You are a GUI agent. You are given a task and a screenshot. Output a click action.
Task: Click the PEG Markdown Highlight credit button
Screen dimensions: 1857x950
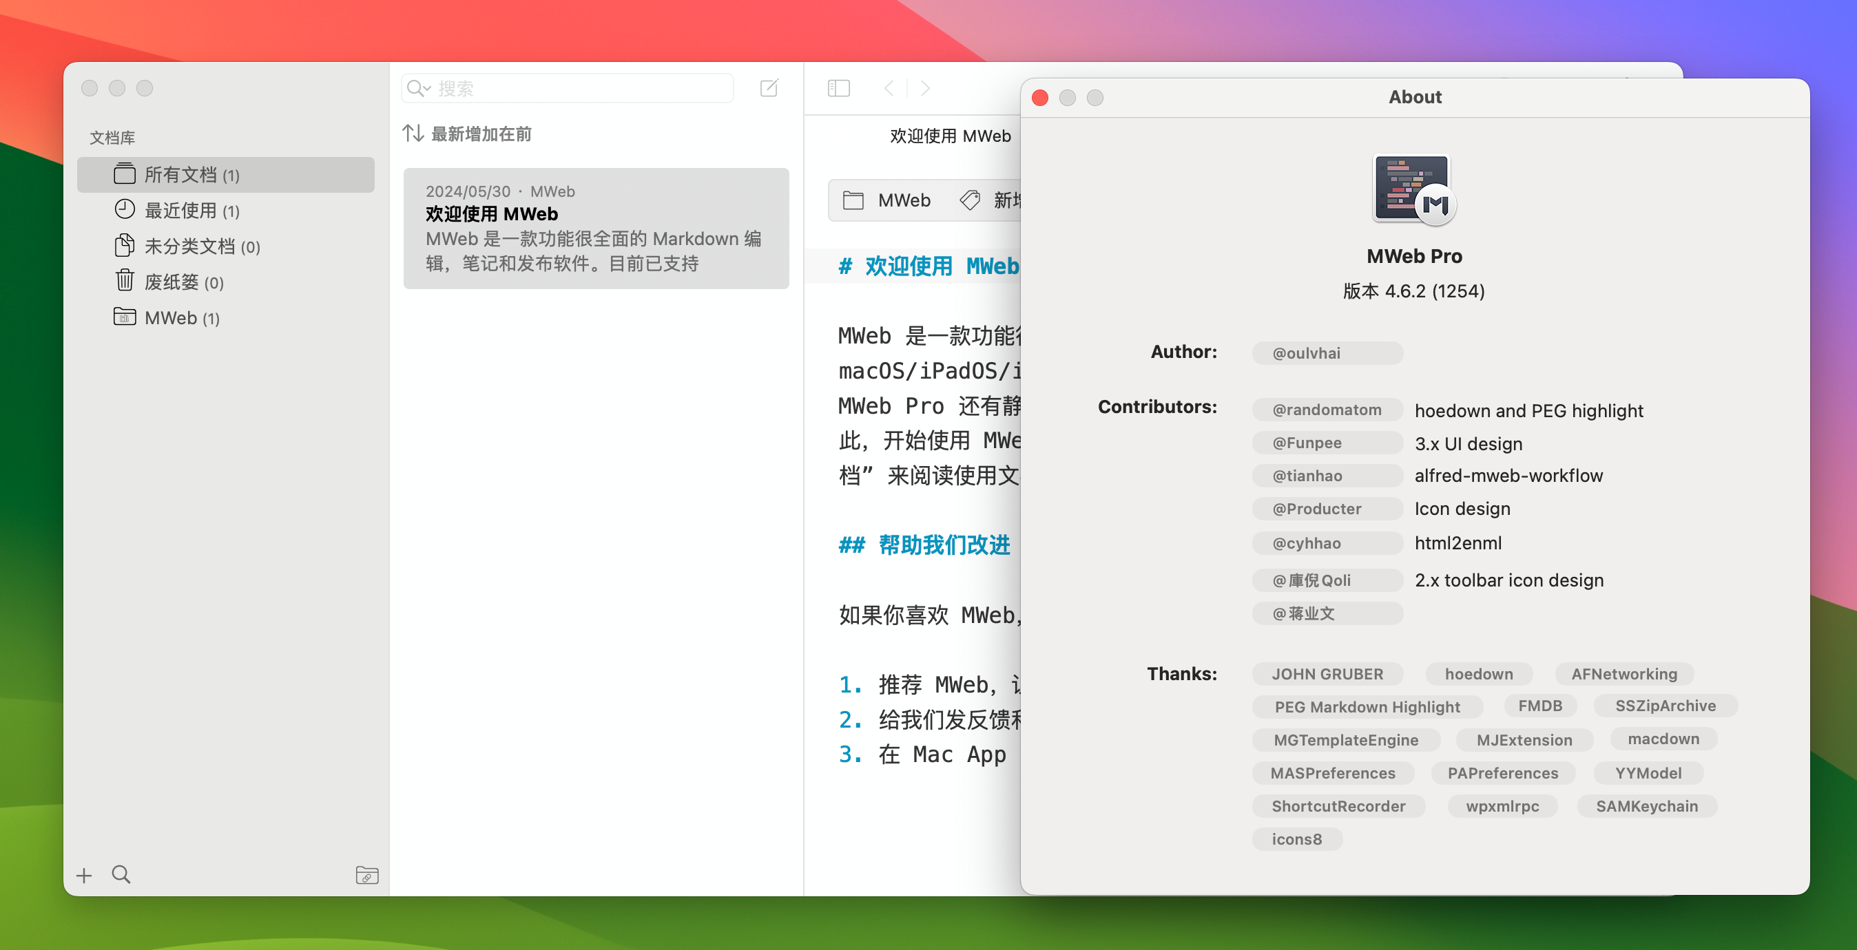1367,706
